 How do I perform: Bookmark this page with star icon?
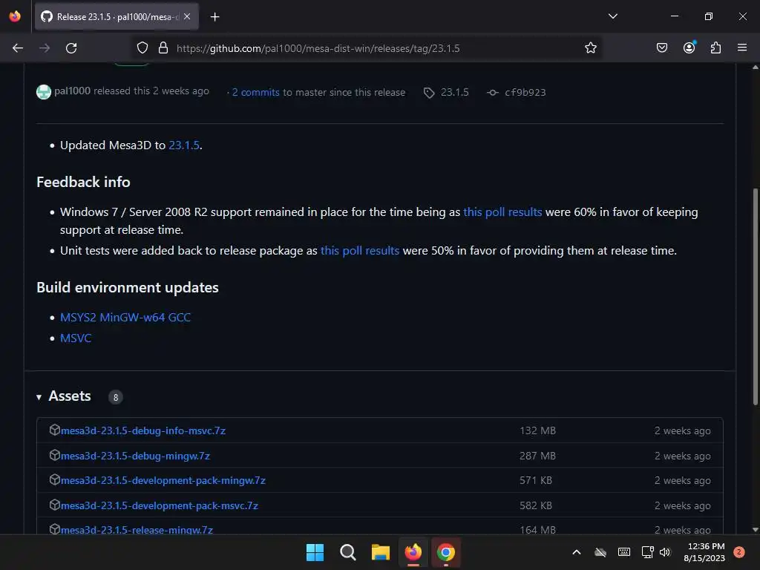tap(590, 48)
